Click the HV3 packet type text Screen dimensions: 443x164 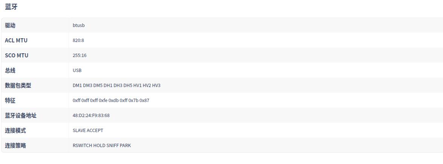pos(156,86)
